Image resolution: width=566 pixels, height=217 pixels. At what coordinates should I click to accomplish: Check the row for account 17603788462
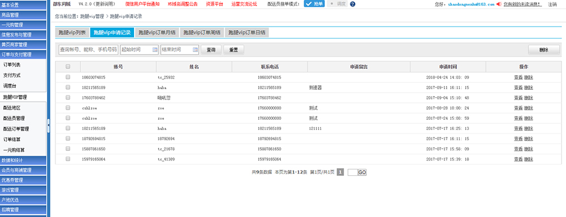coord(68,98)
